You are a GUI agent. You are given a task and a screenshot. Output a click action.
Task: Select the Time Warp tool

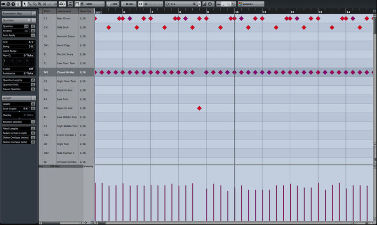[55, 4]
